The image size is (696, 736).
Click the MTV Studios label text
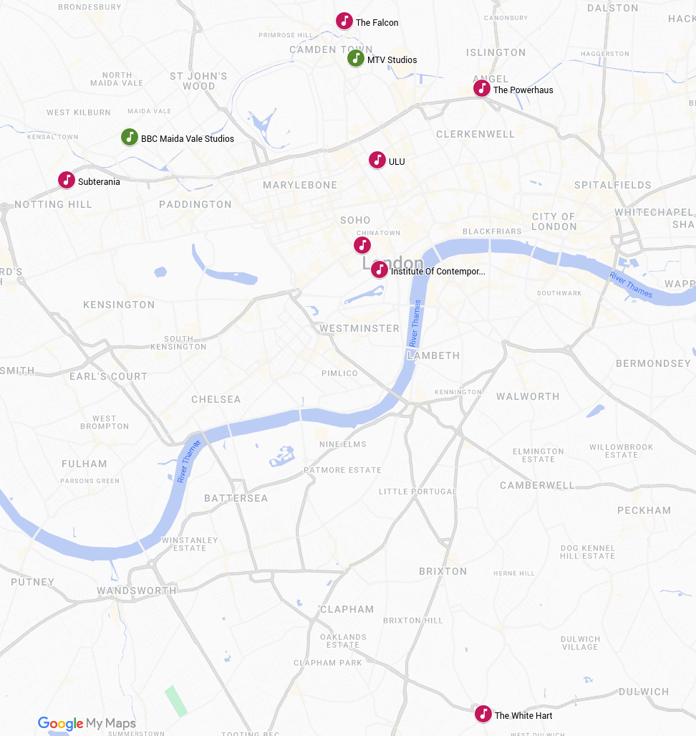point(392,60)
